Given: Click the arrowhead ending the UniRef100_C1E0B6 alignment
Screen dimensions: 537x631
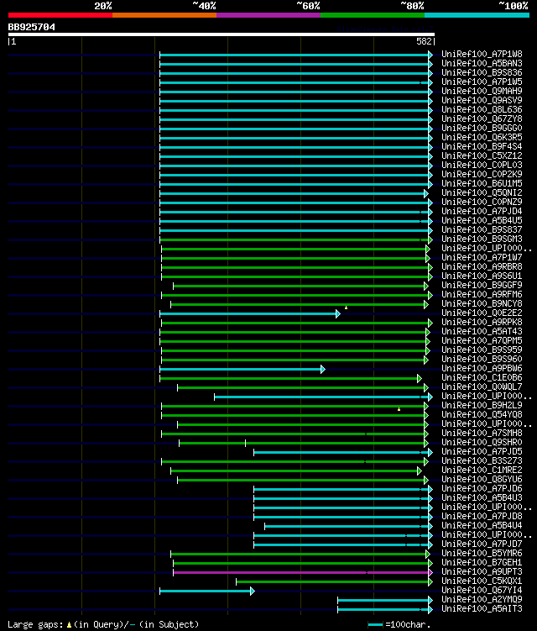Looking at the screenshot, I should tap(420, 379).
